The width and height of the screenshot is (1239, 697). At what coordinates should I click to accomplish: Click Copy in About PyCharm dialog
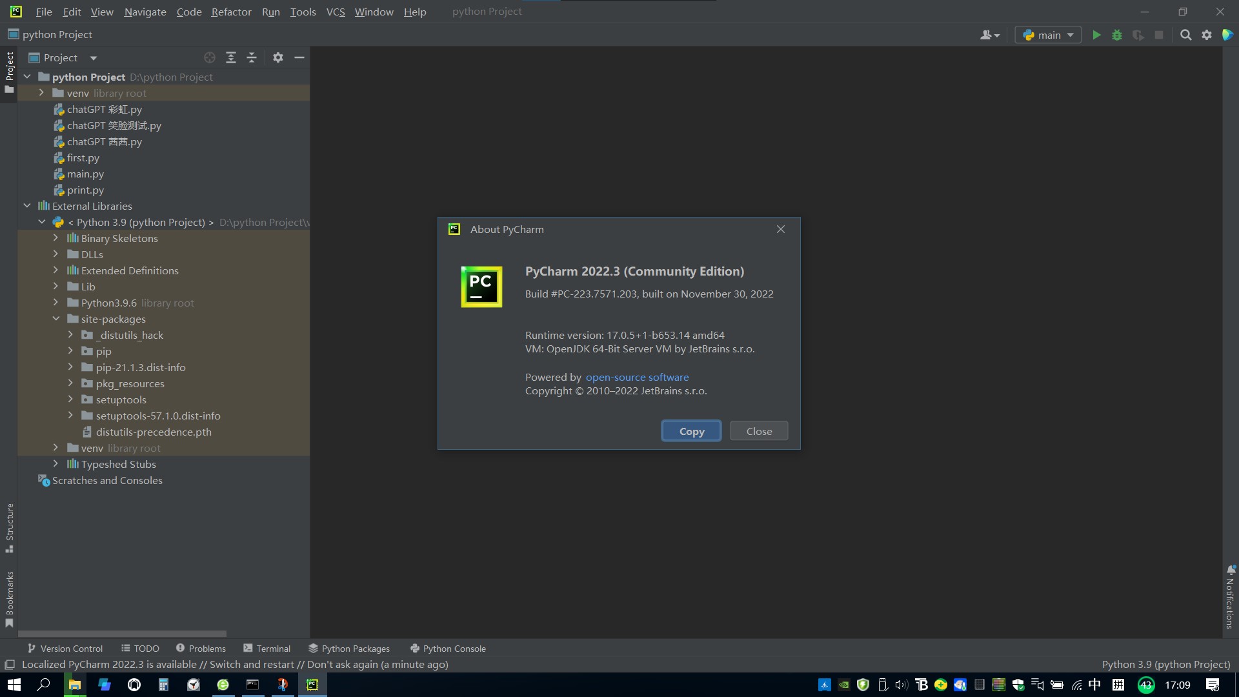tap(691, 431)
